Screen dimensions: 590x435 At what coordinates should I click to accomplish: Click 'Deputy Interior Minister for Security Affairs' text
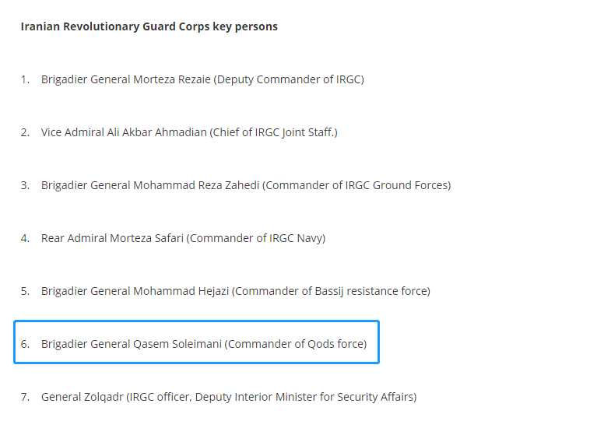click(304, 398)
